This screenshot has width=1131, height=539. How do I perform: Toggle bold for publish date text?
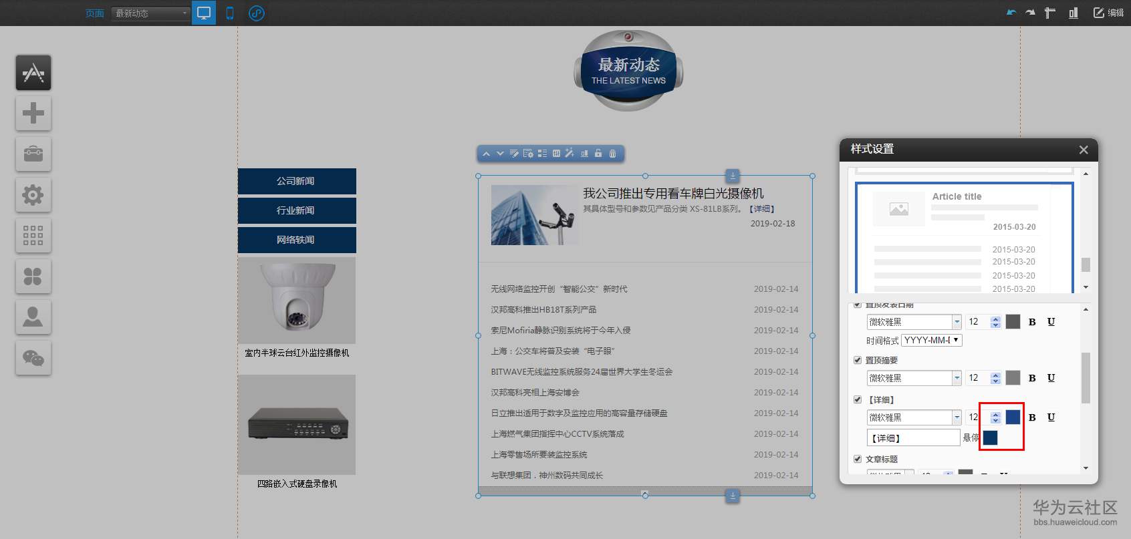pyautogui.click(x=1032, y=322)
